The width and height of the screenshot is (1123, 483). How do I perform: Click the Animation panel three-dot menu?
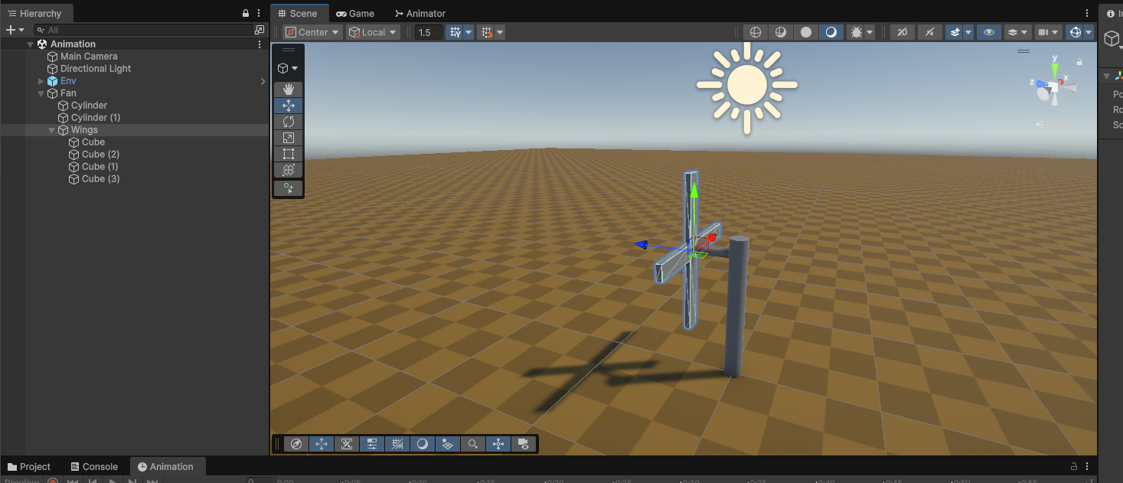point(1088,467)
